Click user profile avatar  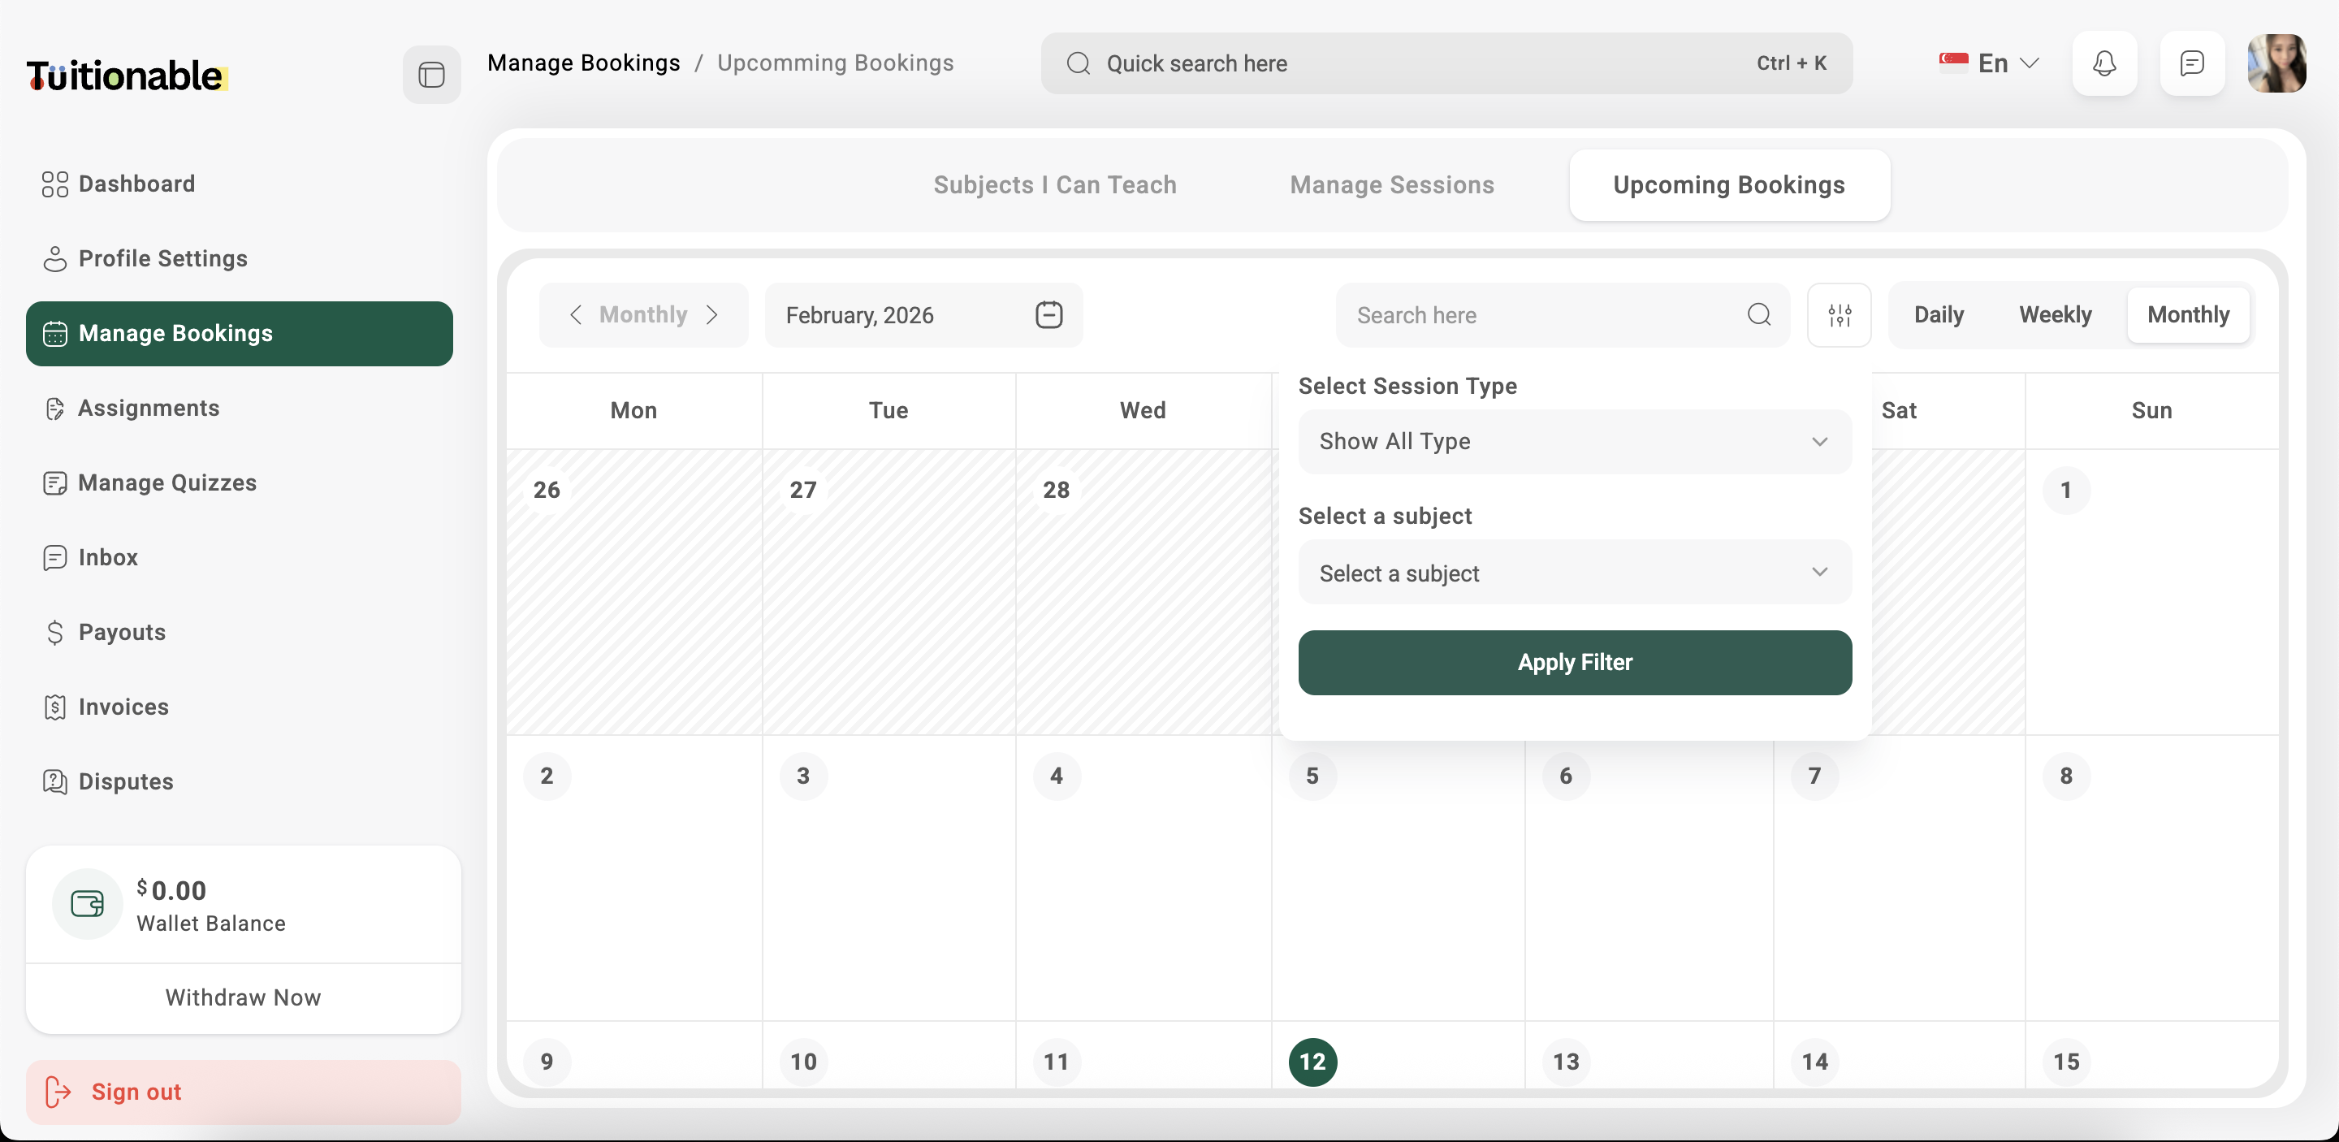[2276, 63]
